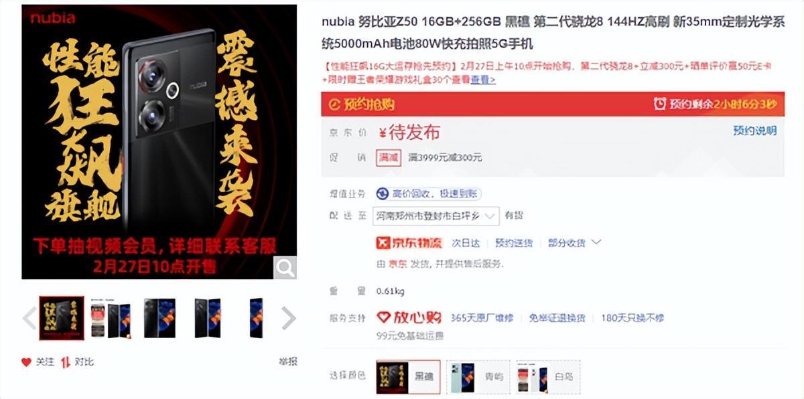Expand the 部分收货 options chevron
The height and width of the screenshot is (399, 804).
coord(596,242)
